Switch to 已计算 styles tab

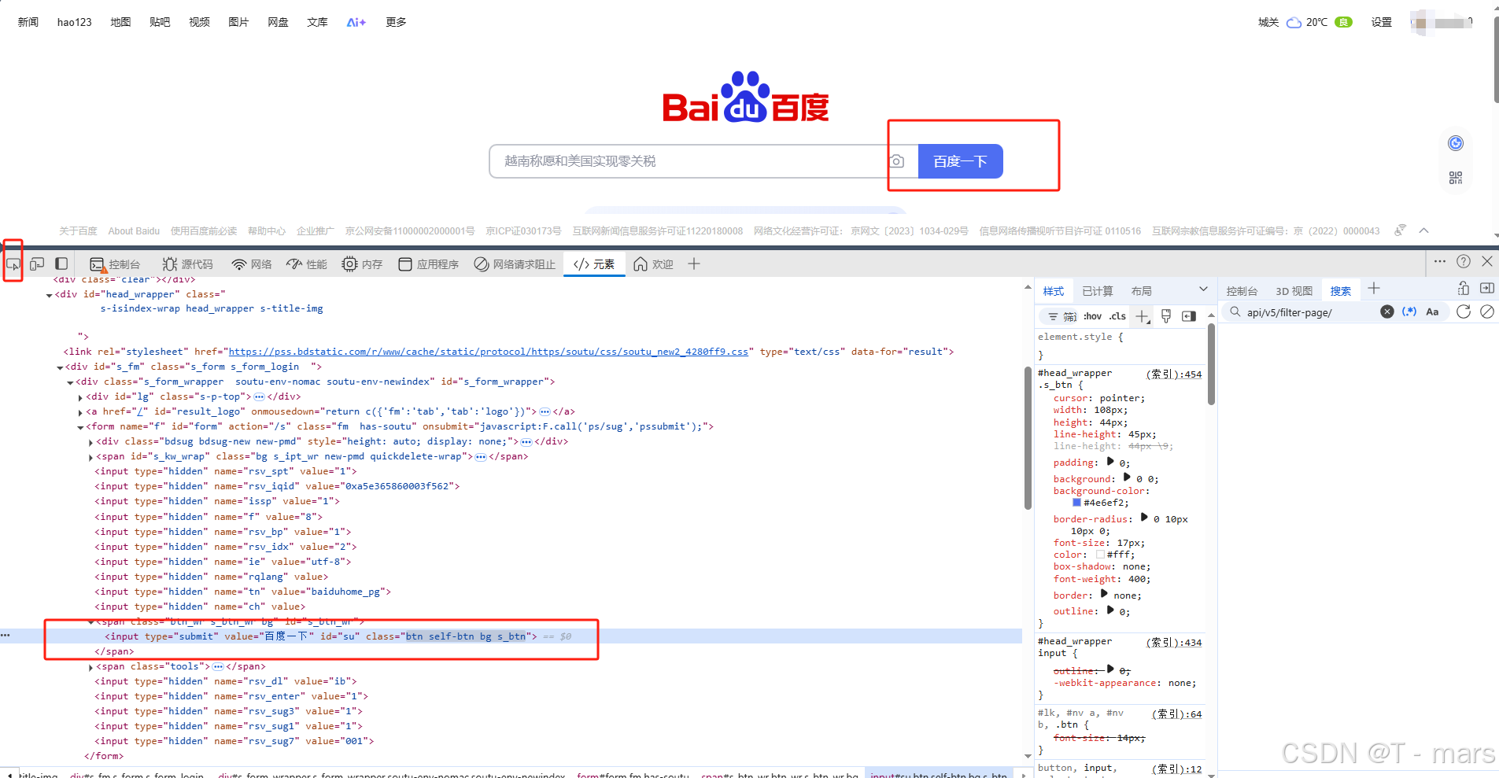pos(1098,291)
